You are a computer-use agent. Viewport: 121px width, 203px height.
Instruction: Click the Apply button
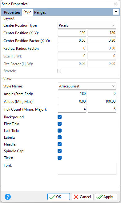(x=106, y=197)
